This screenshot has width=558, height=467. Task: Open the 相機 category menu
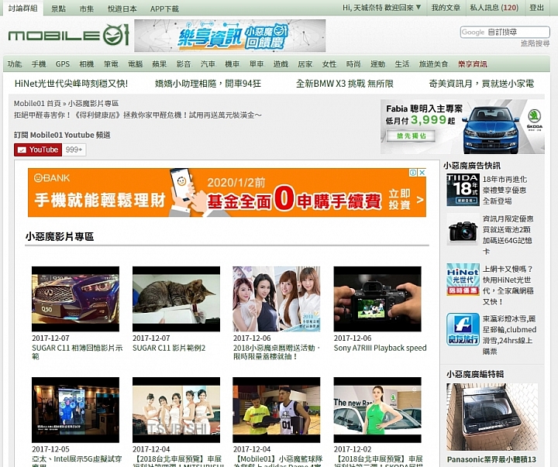87,64
